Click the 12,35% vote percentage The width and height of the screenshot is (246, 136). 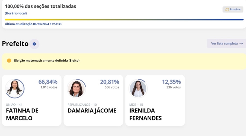coord(171,82)
